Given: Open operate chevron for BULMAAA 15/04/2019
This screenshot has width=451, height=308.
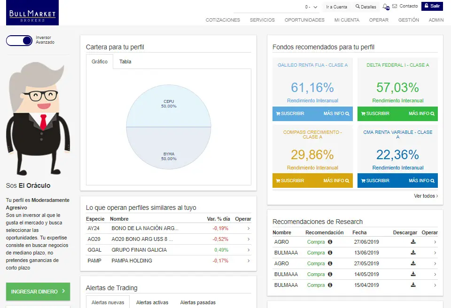Looking at the screenshot, I should 435,285.
